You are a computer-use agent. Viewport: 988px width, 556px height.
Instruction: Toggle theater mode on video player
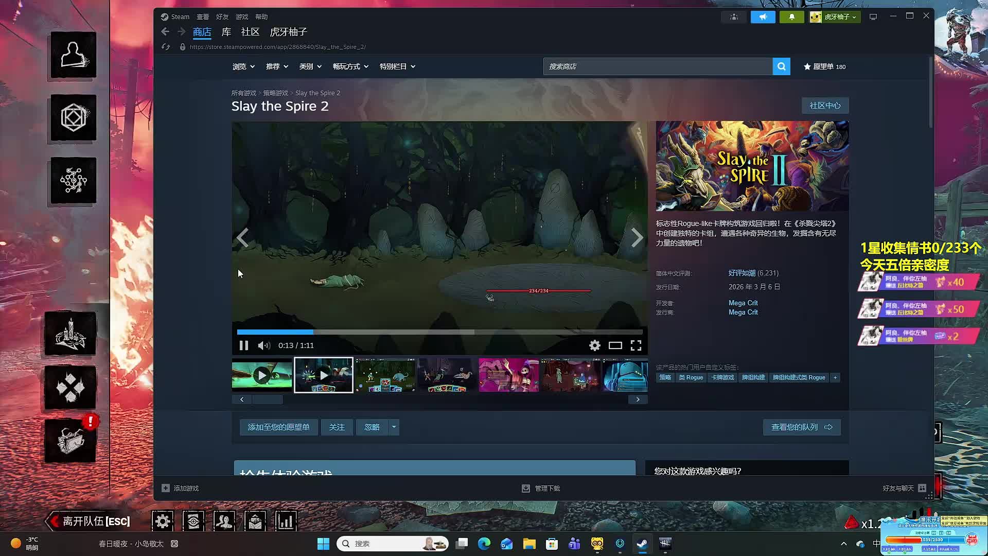coord(615,345)
